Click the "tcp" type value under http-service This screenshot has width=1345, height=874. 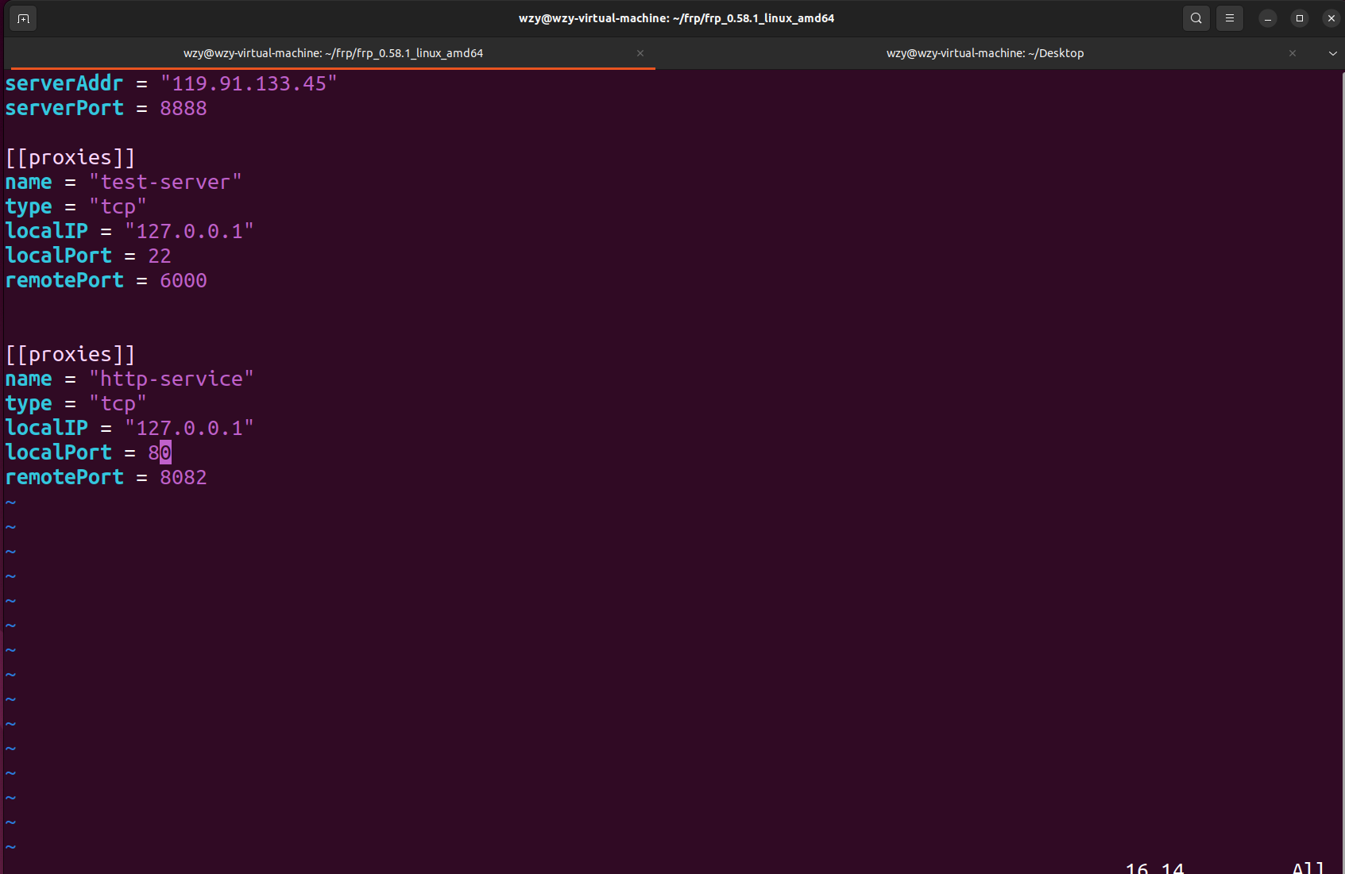pos(118,403)
